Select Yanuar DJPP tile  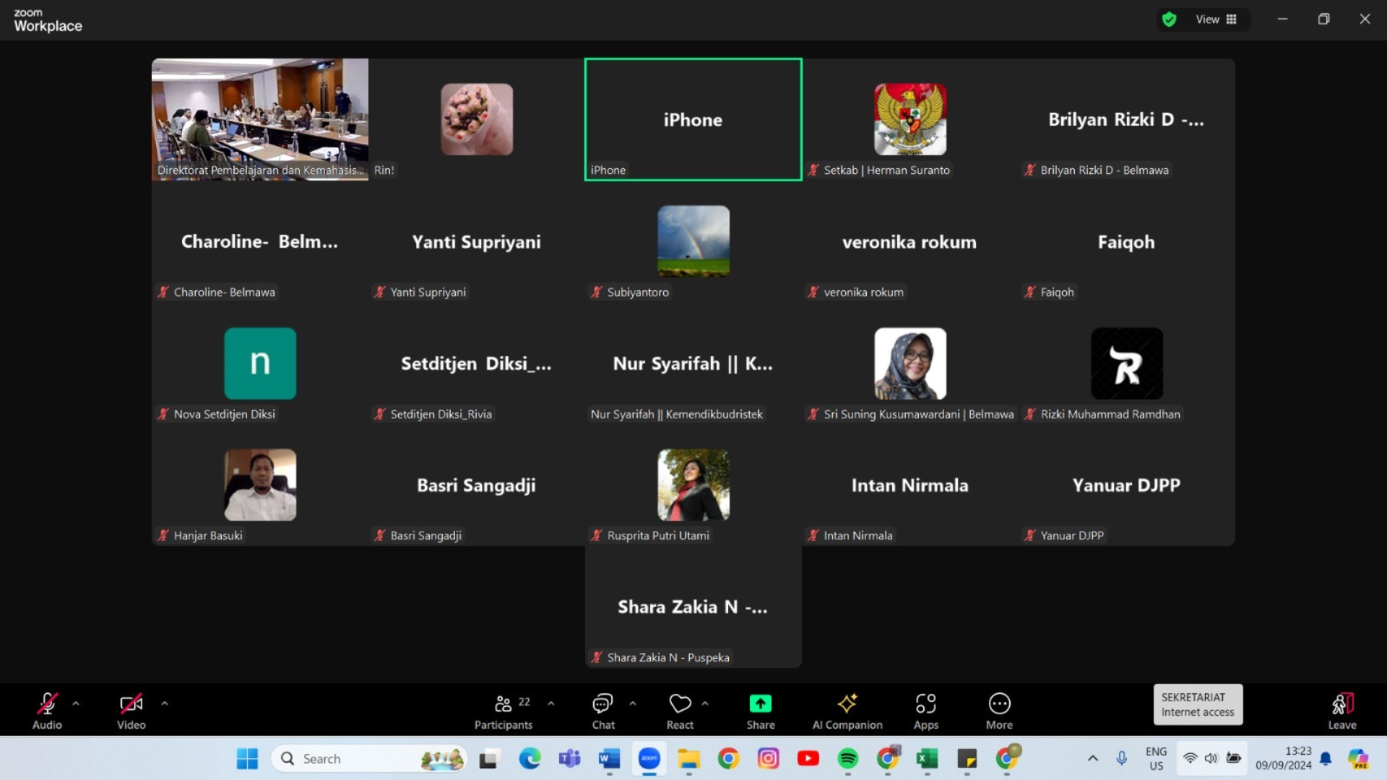(1127, 485)
